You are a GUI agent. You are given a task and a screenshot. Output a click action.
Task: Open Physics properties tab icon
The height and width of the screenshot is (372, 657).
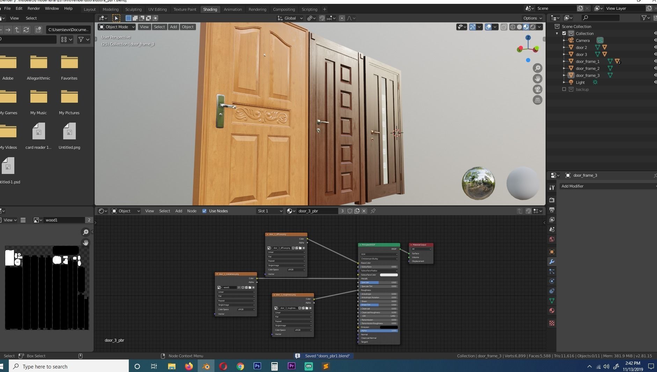point(552,281)
